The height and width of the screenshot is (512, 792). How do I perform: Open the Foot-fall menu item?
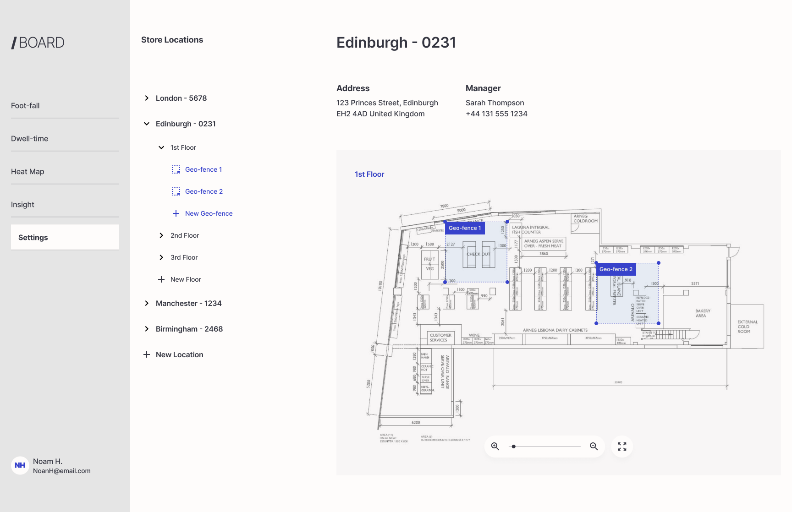65,106
